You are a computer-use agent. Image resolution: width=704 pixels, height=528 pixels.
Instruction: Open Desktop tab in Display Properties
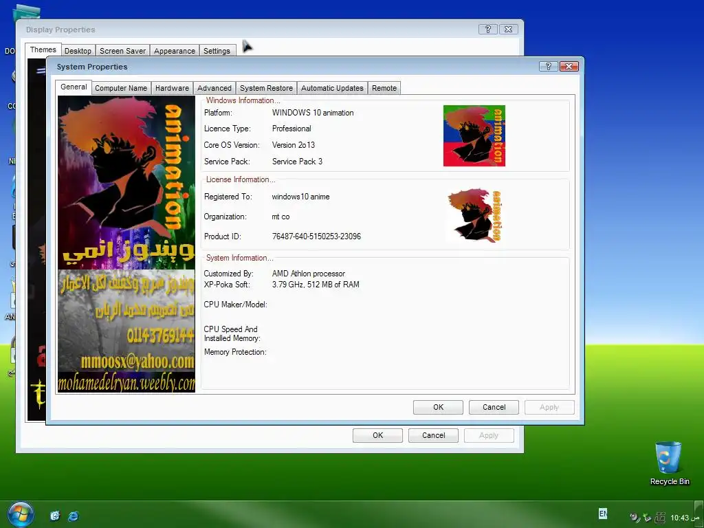point(78,51)
